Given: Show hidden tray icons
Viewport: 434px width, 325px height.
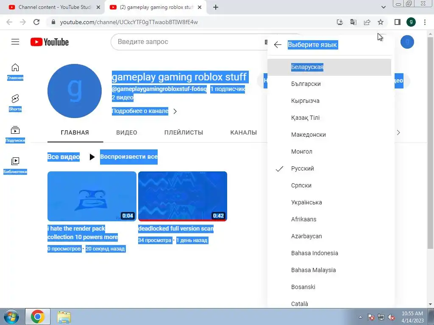Looking at the screenshot, I should 360,317.
